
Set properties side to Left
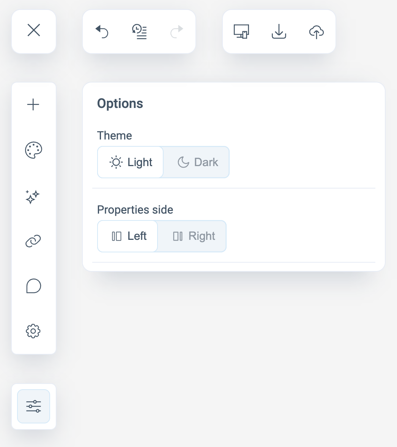128,236
